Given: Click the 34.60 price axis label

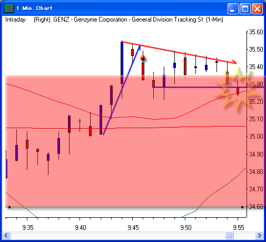Looking at the screenshot, I should [x=256, y=207].
